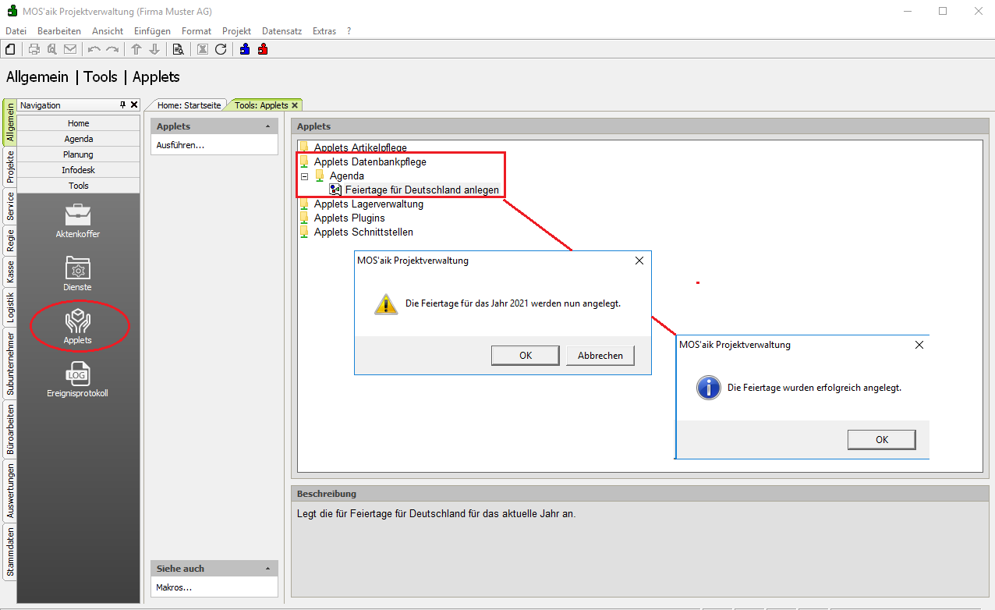Switch to the Home: Startseite tab
Viewport: 995px width, 610px height.
[x=189, y=105]
